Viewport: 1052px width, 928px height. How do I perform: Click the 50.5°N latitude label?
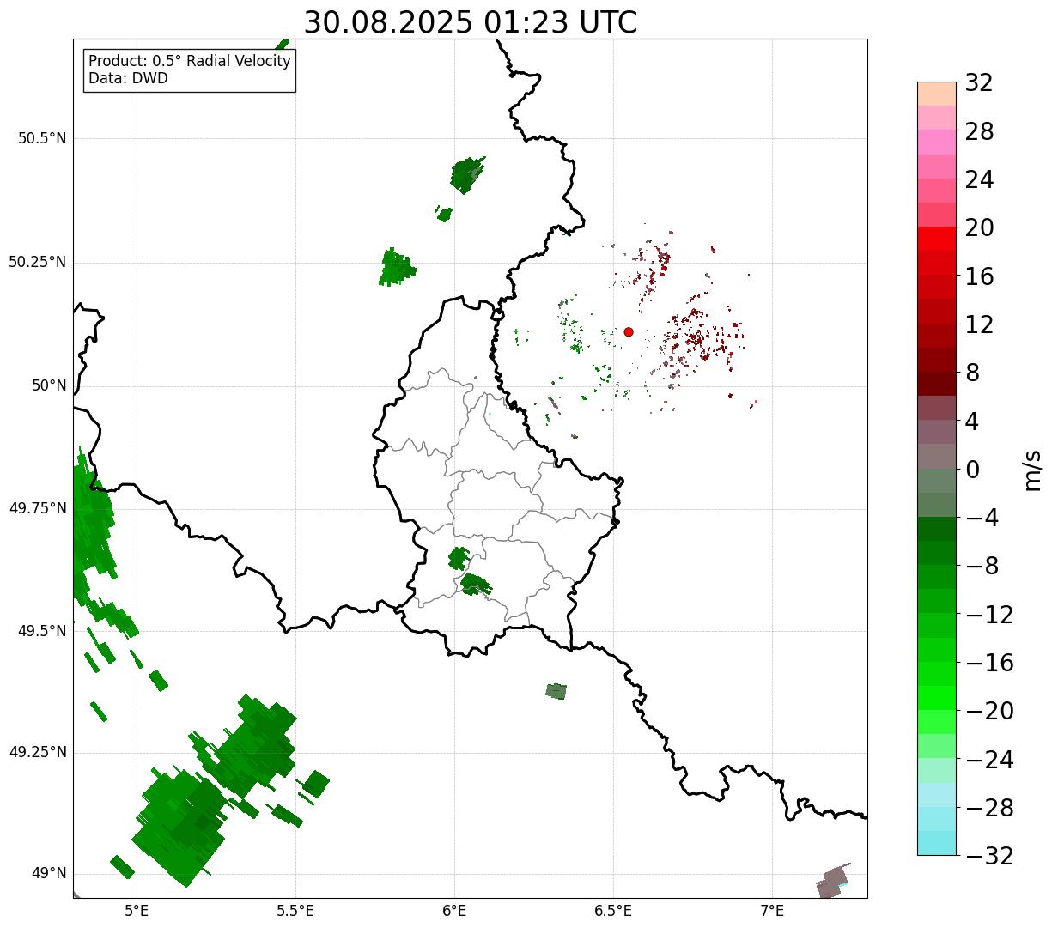pos(42,138)
